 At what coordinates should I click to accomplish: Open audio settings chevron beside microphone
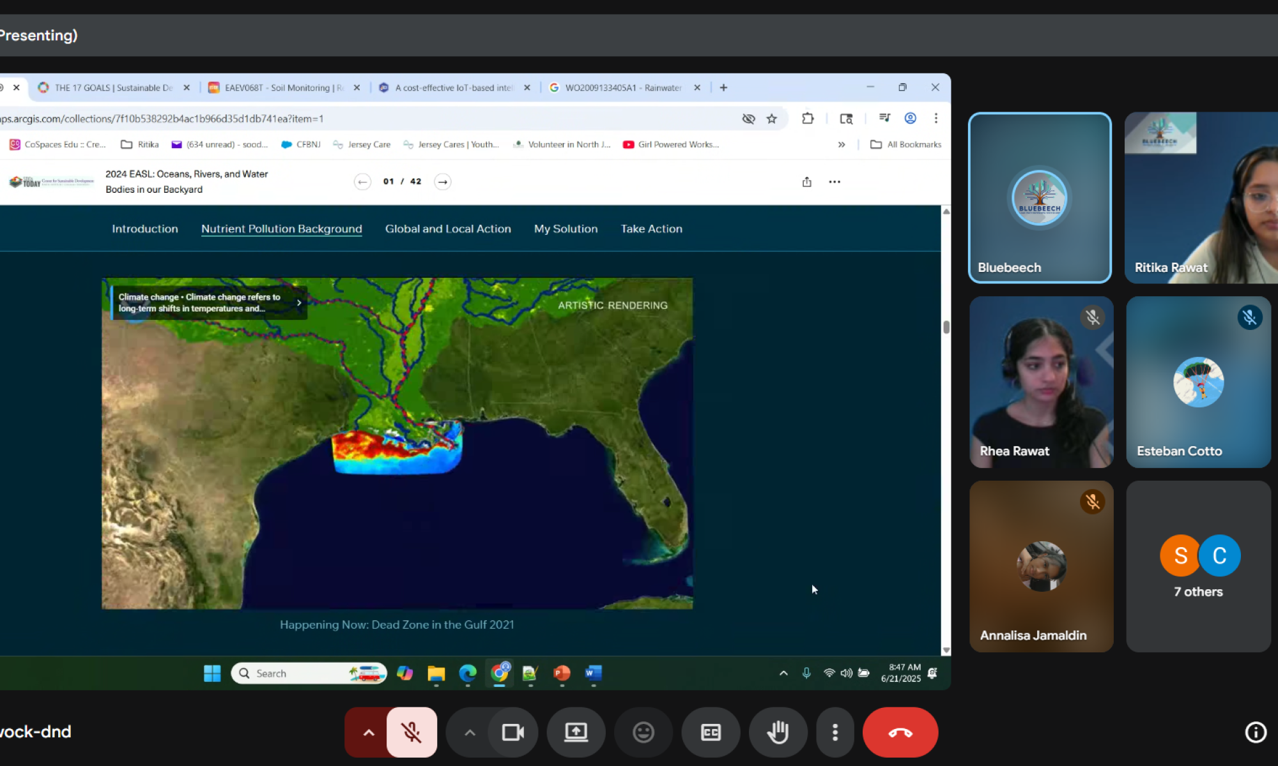369,732
